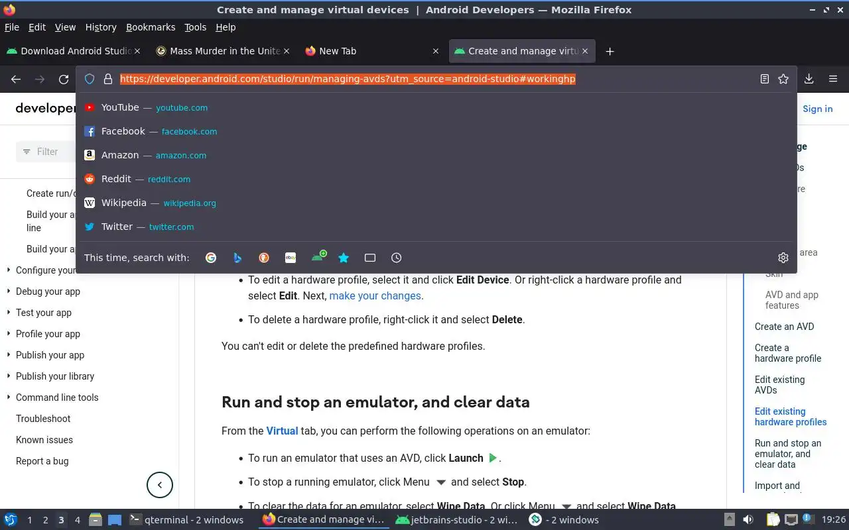Reload the current page
The image size is (849, 530).
pyautogui.click(x=64, y=79)
